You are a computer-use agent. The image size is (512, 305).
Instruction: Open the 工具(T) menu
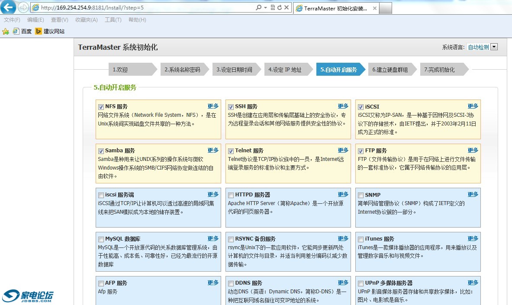click(113, 20)
